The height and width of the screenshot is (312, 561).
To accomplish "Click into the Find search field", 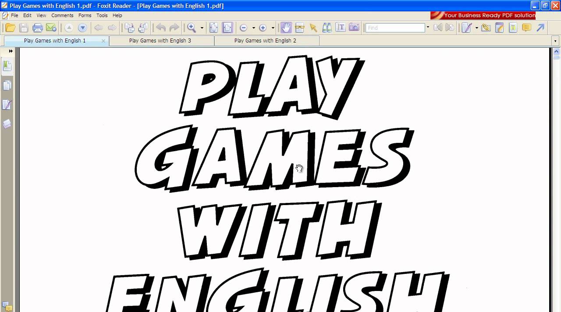I will [x=395, y=28].
